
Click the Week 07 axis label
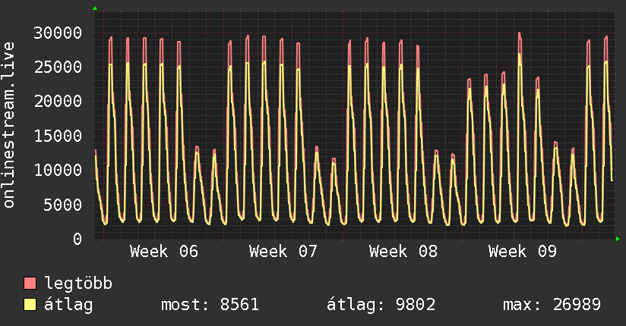283,252
